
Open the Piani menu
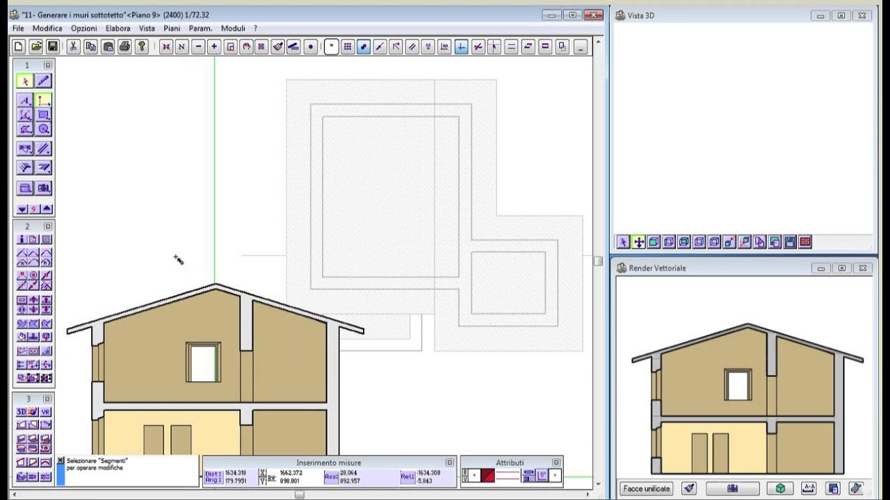(x=172, y=28)
